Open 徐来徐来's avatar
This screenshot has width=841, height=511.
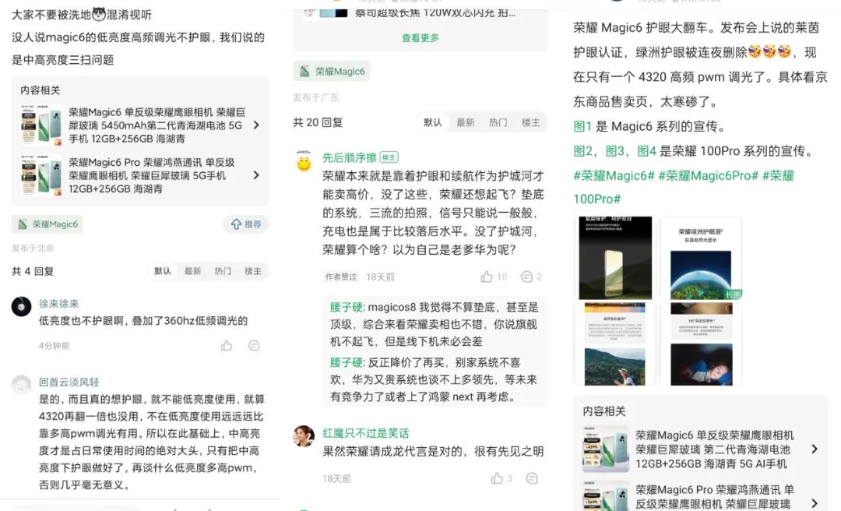click(x=22, y=306)
